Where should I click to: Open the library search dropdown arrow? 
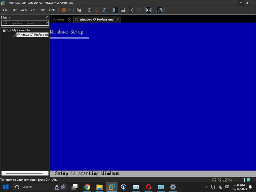coord(47,23)
